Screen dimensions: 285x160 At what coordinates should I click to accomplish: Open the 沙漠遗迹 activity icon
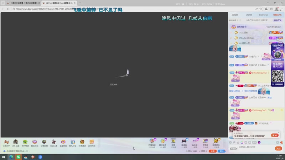pyautogui.click(x=82, y=143)
